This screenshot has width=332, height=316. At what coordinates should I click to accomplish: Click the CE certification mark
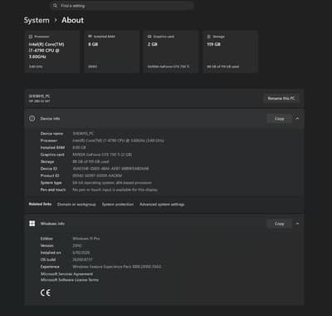(x=46, y=293)
